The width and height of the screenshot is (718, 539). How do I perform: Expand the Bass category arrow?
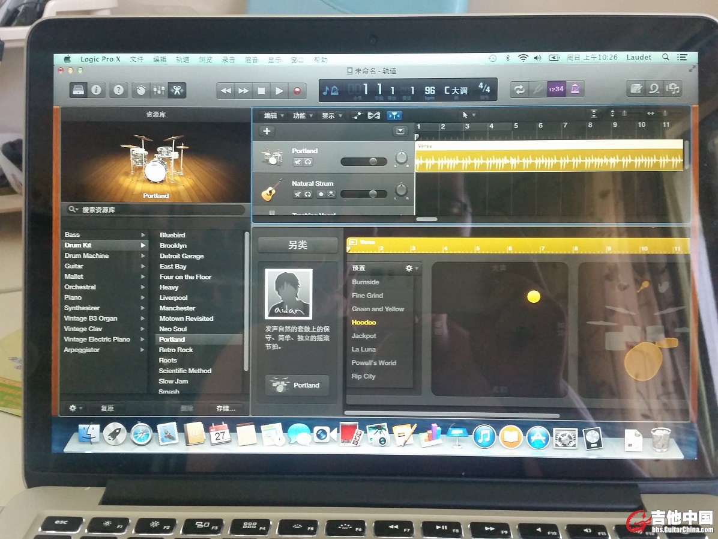(143, 235)
